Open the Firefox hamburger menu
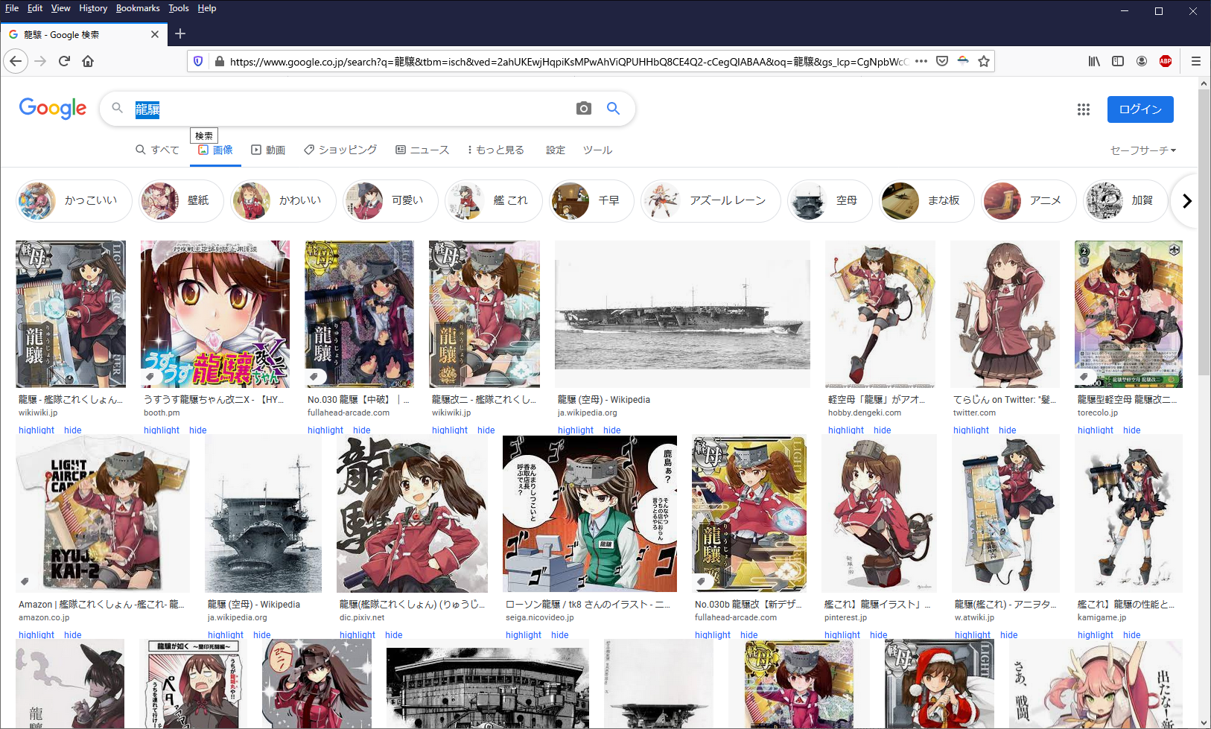This screenshot has width=1211, height=729. click(x=1195, y=61)
